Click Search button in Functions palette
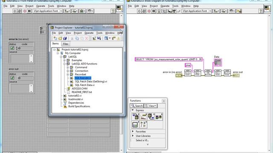The image size is (273, 153). coord(137,106)
